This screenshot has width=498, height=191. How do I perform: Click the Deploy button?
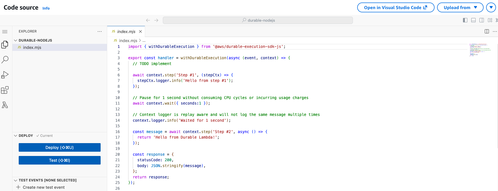coord(59,147)
